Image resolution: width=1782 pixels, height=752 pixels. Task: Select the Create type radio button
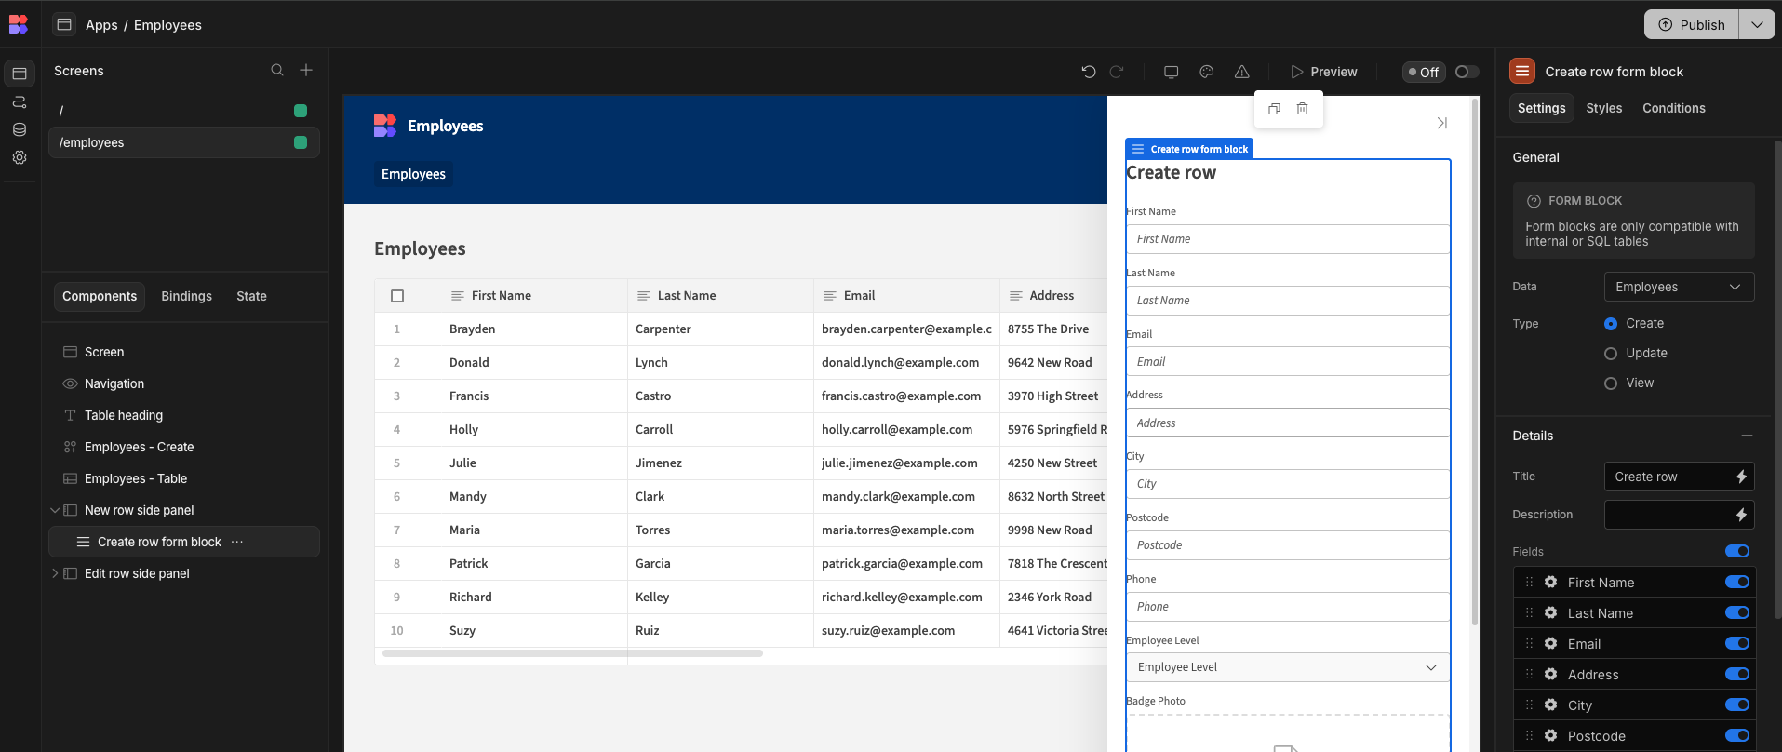pyautogui.click(x=1611, y=324)
